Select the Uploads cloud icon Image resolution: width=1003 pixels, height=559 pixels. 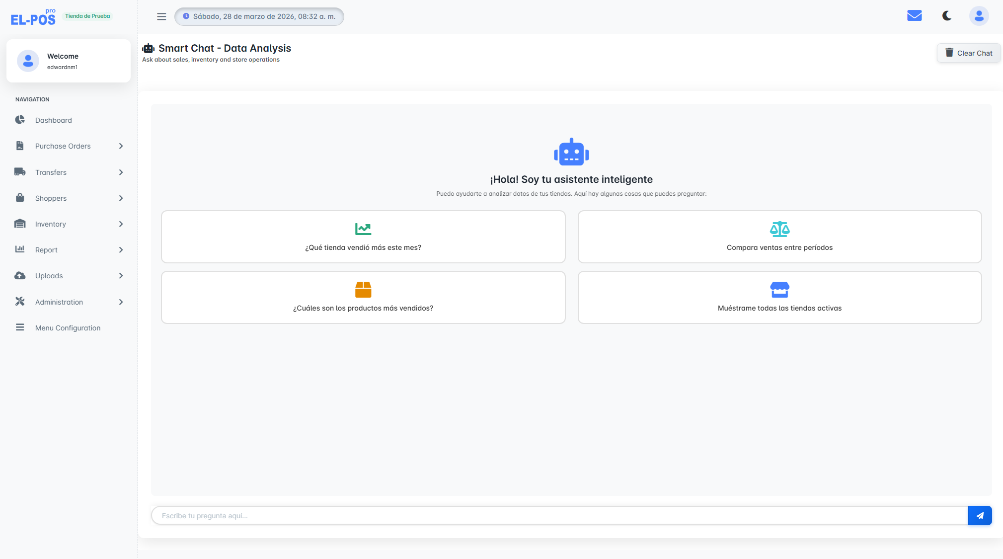pyautogui.click(x=20, y=275)
